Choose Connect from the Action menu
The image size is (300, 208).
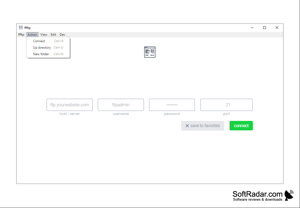48,41
